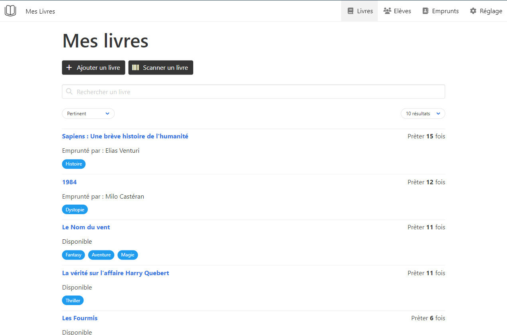Click the Fantasy tag
The width and height of the screenshot is (507, 335).
[x=73, y=255]
